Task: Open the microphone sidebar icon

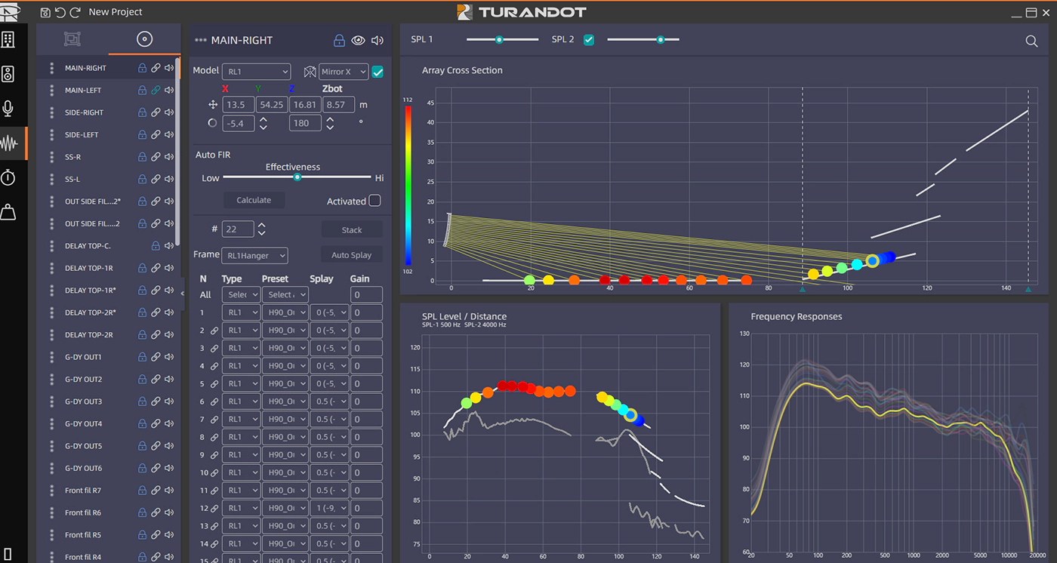Action: pyautogui.click(x=8, y=109)
